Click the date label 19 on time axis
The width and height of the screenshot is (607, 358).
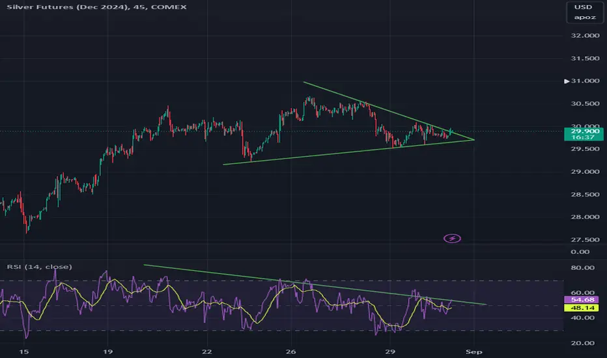(107, 351)
